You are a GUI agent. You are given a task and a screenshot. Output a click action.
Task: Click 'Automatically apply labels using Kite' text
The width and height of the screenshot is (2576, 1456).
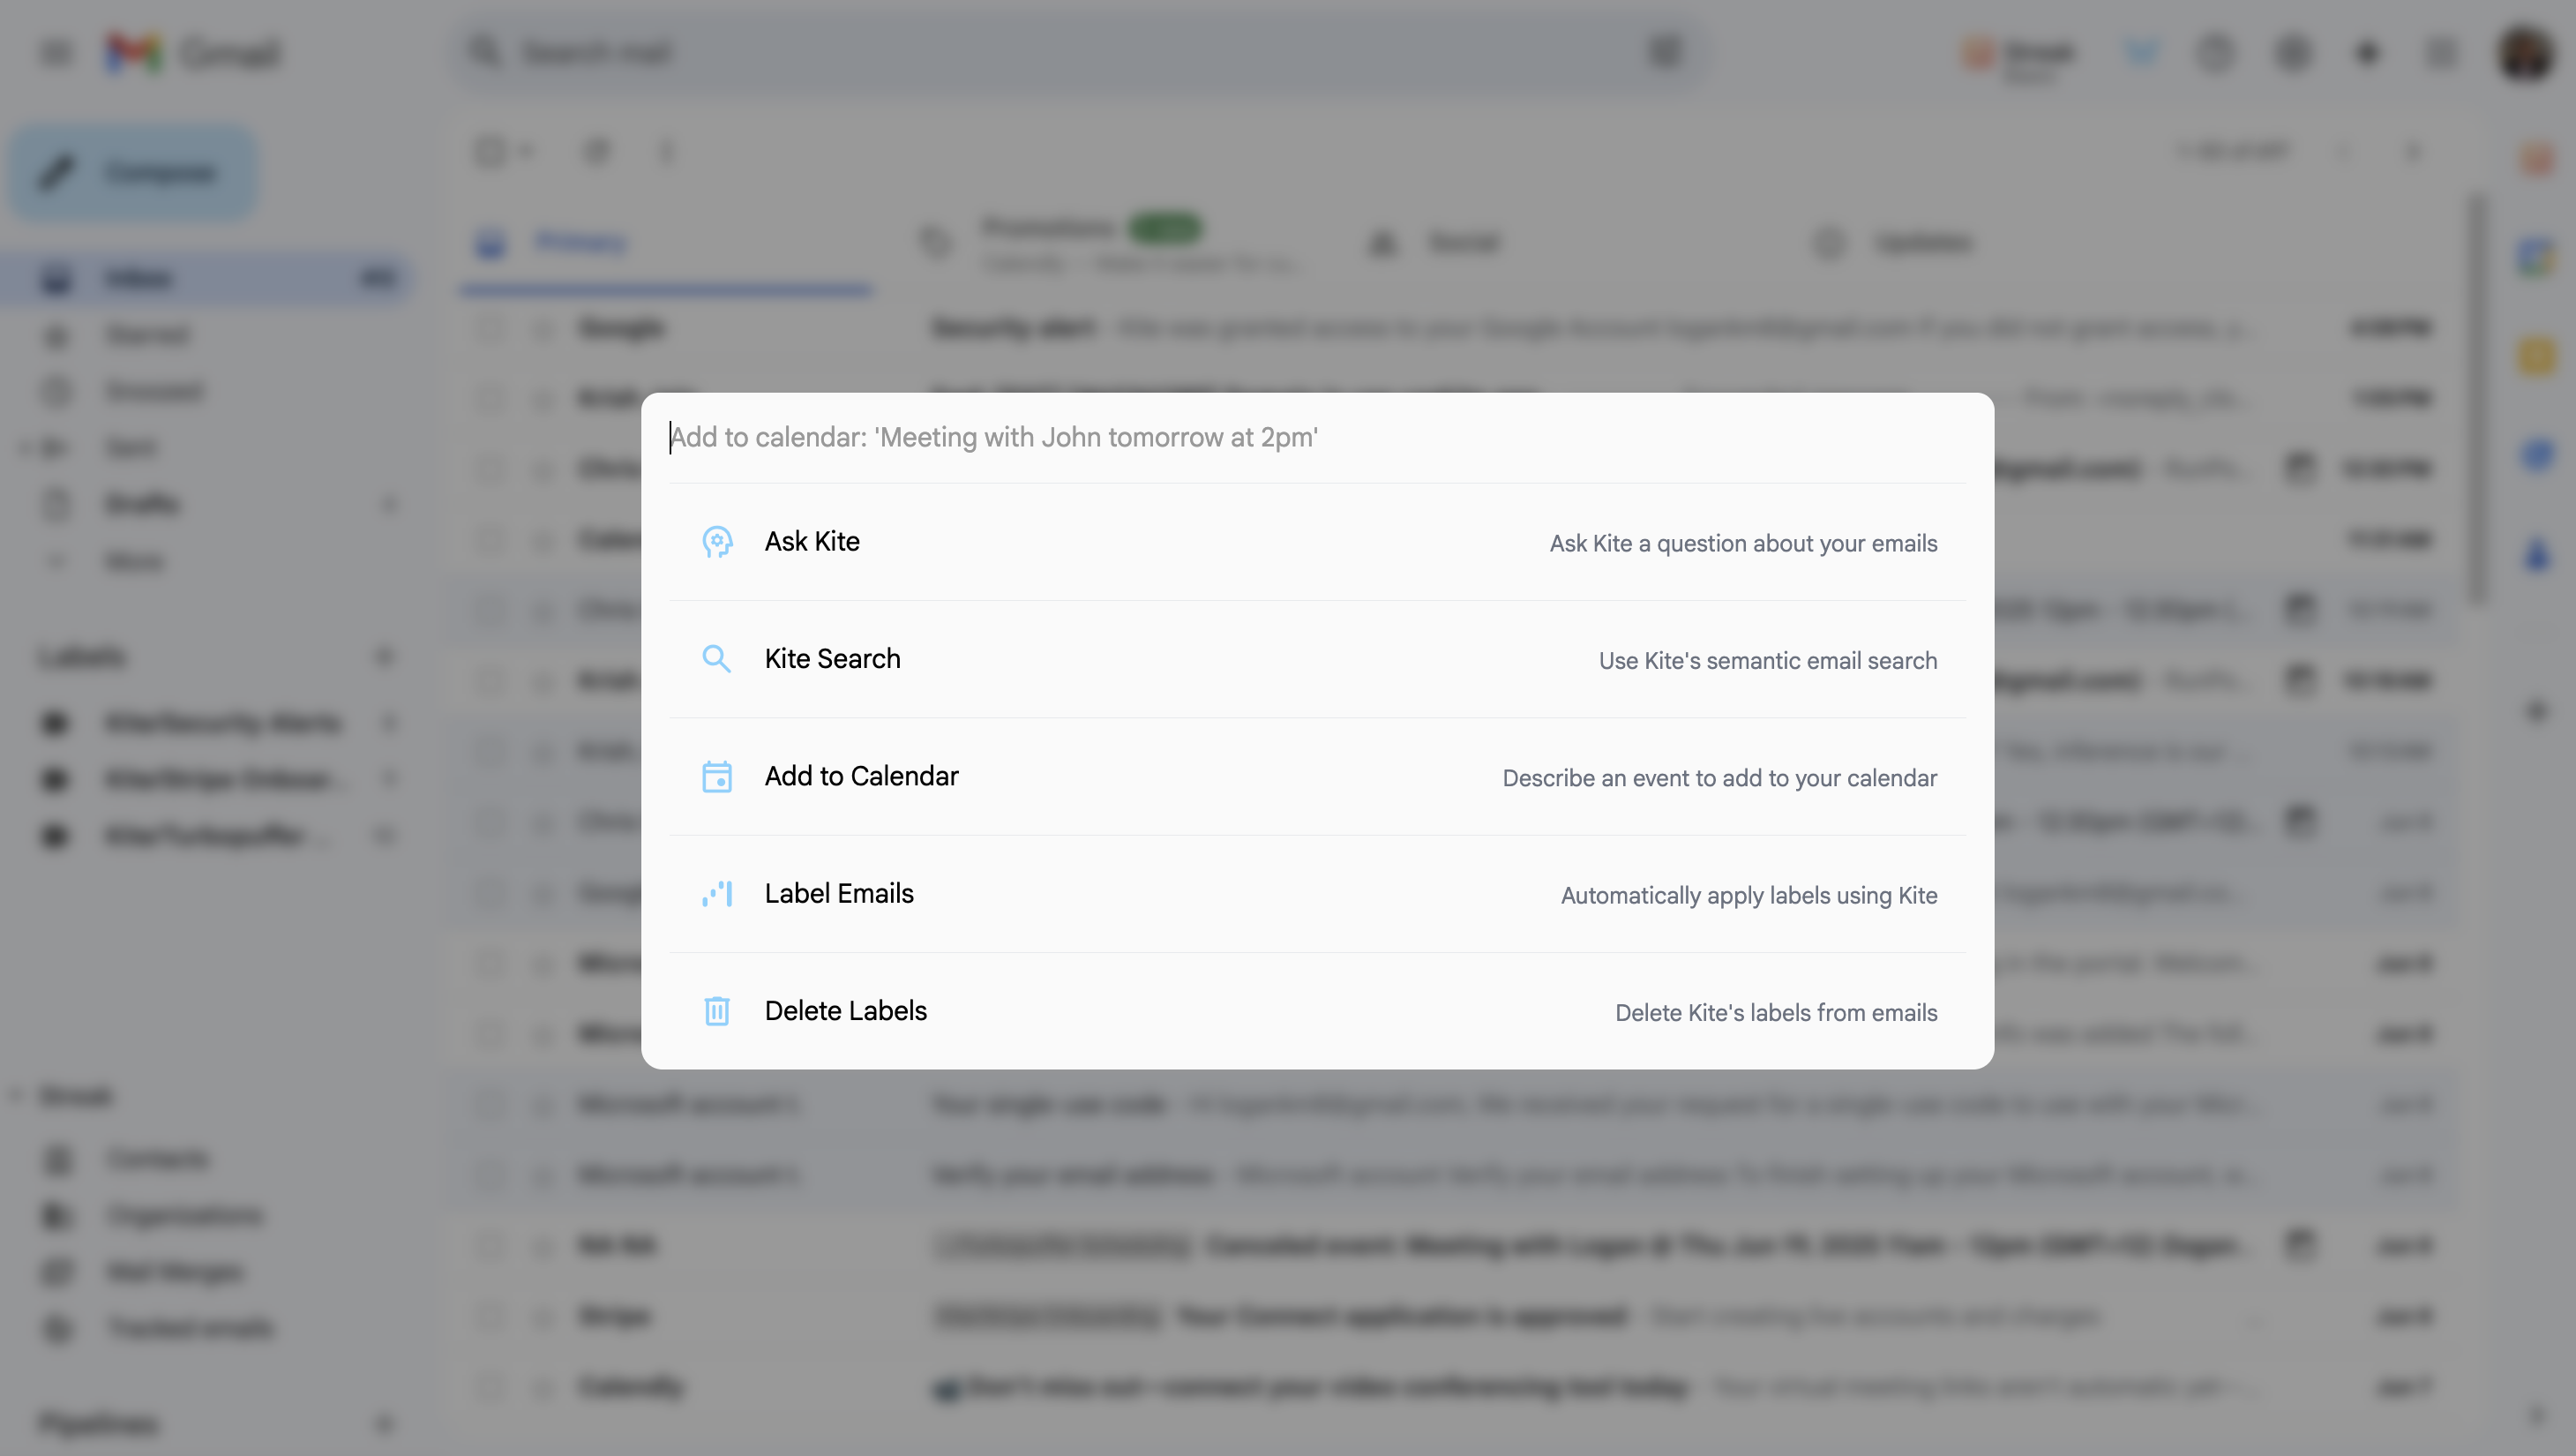1749,895
